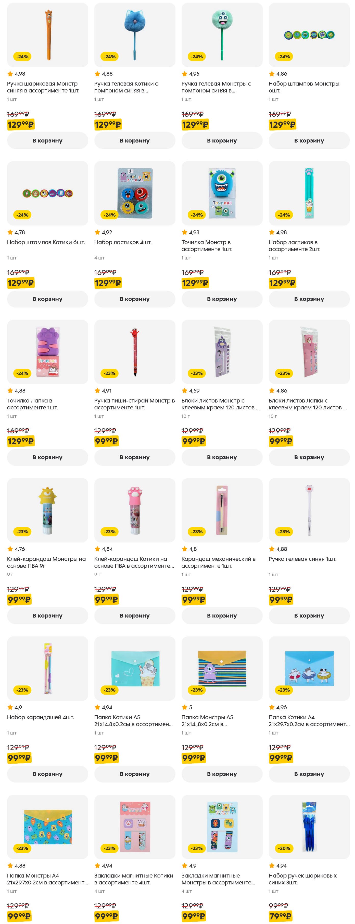Click the Точилка Монстр sharpener picture
The height and width of the screenshot is (924, 355).
coord(222,193)
